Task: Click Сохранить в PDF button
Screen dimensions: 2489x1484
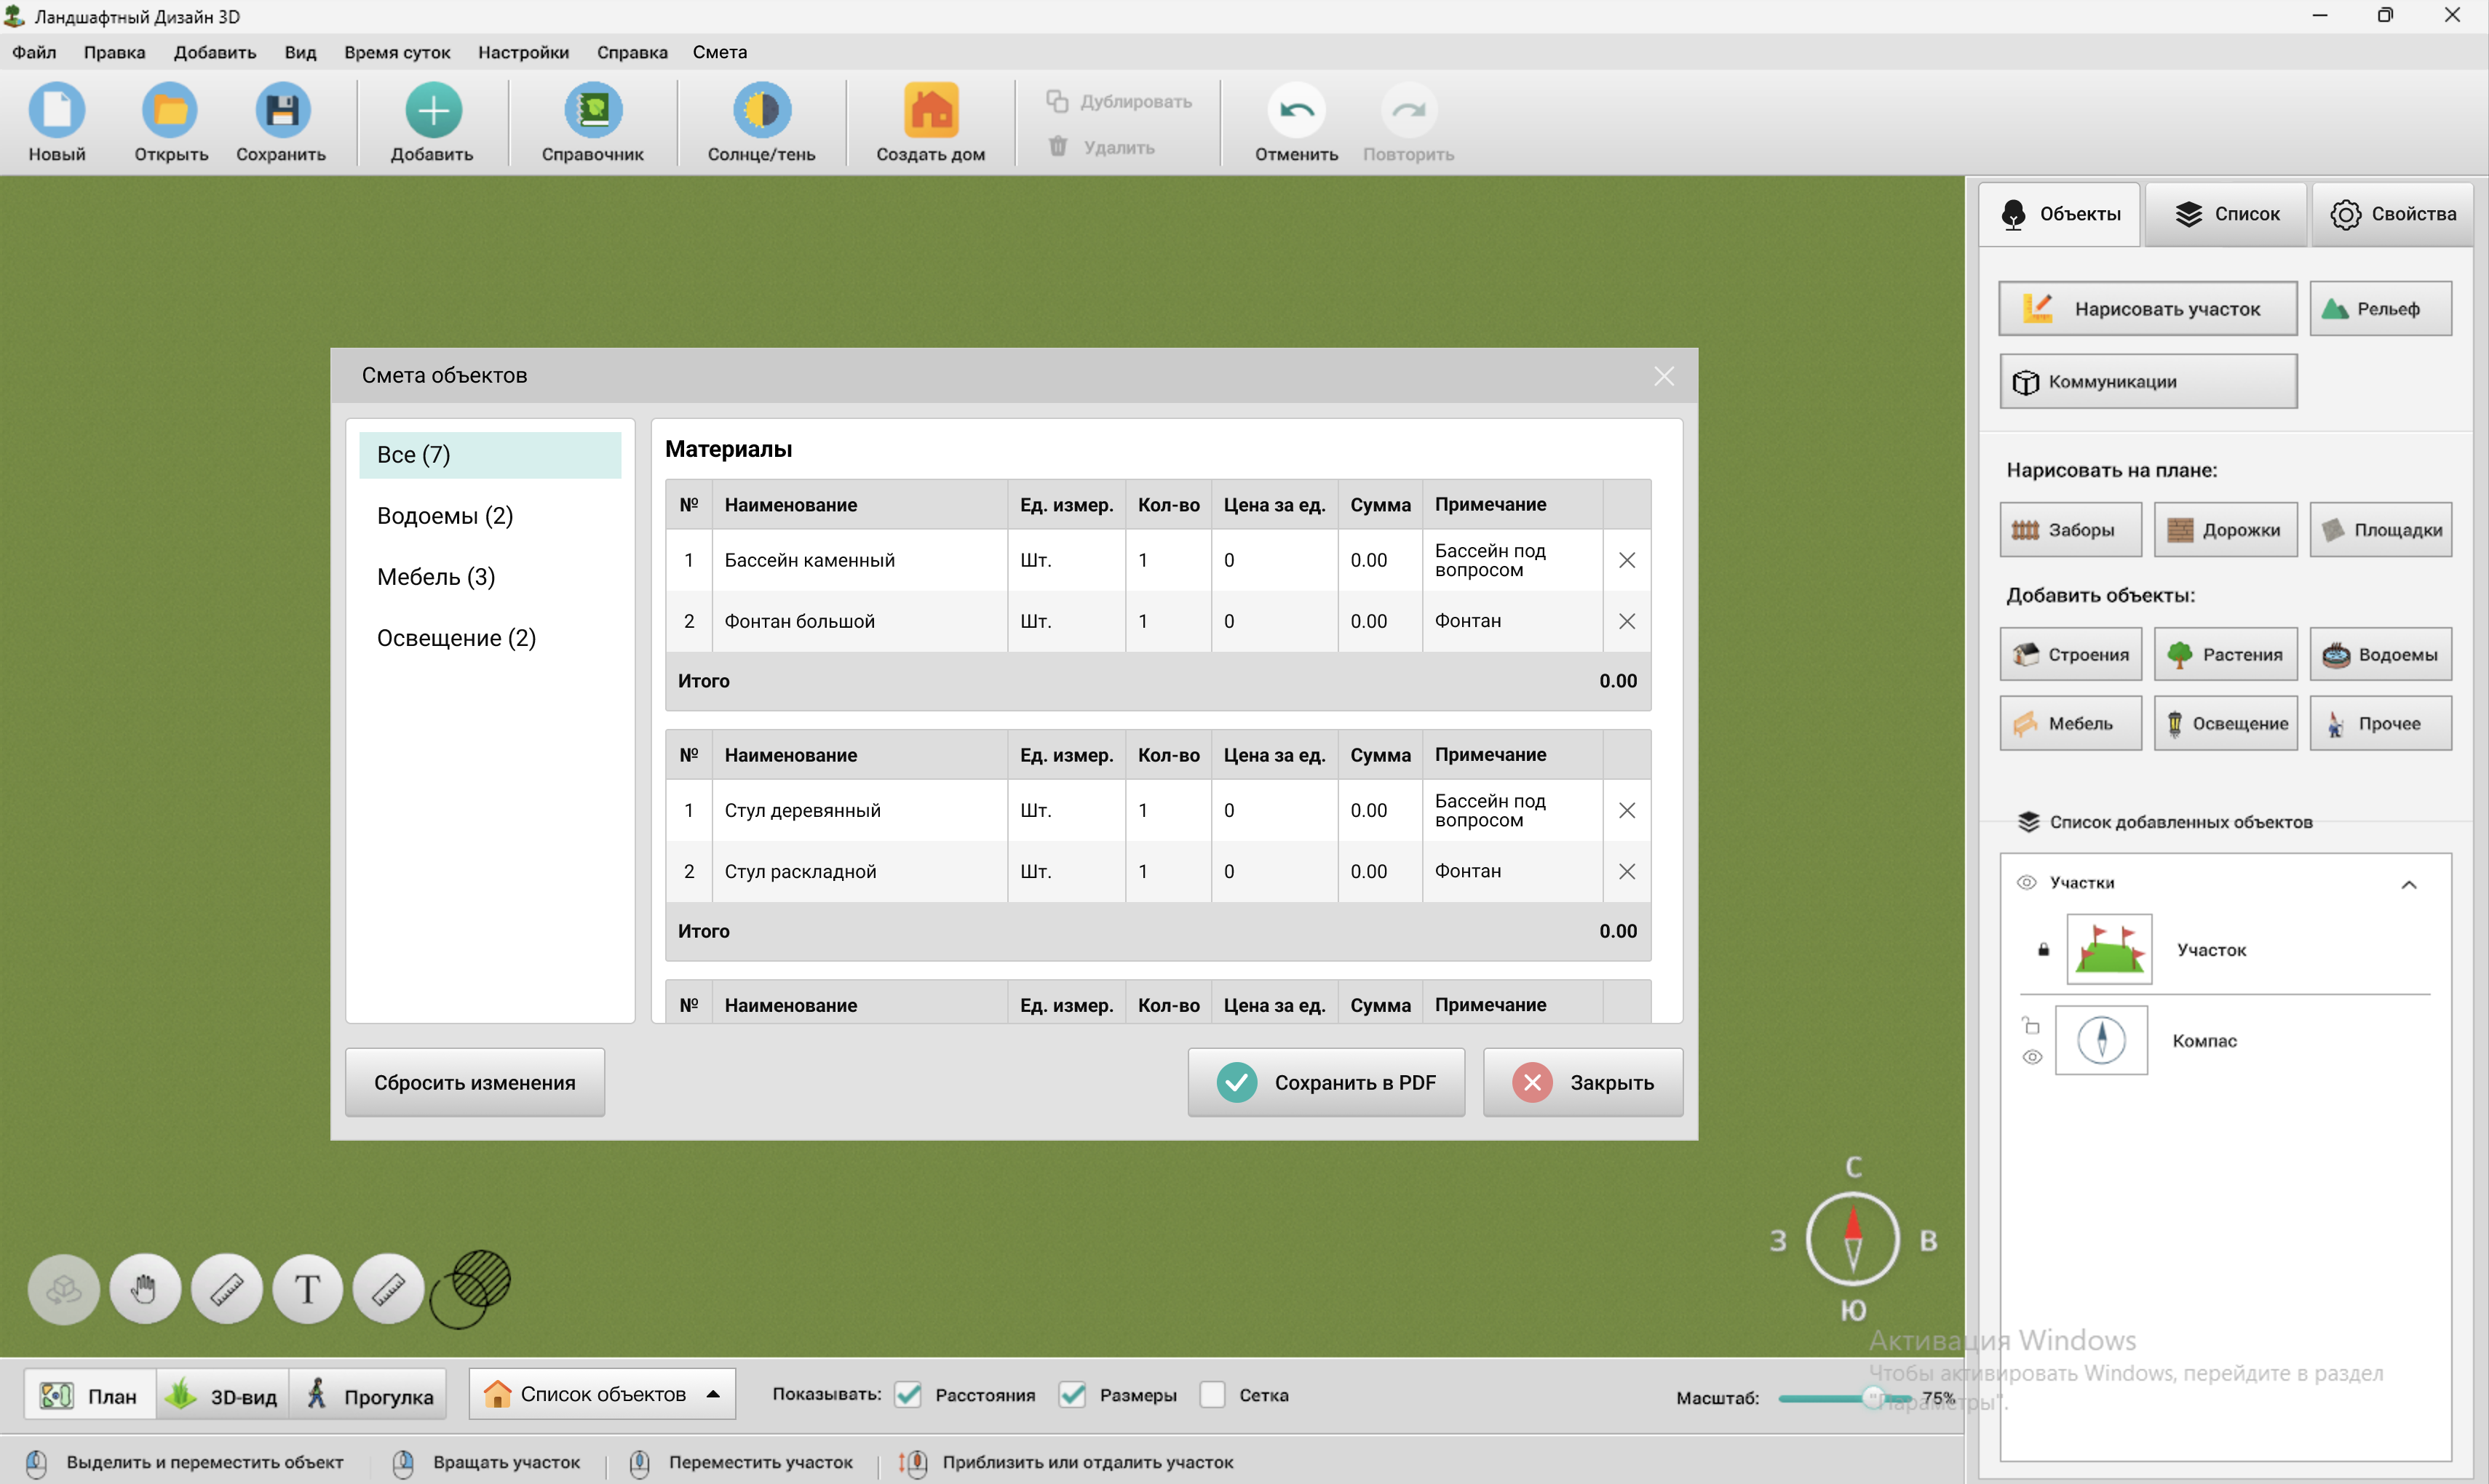Action: pyautogui.click(x=1325, y=1082)
